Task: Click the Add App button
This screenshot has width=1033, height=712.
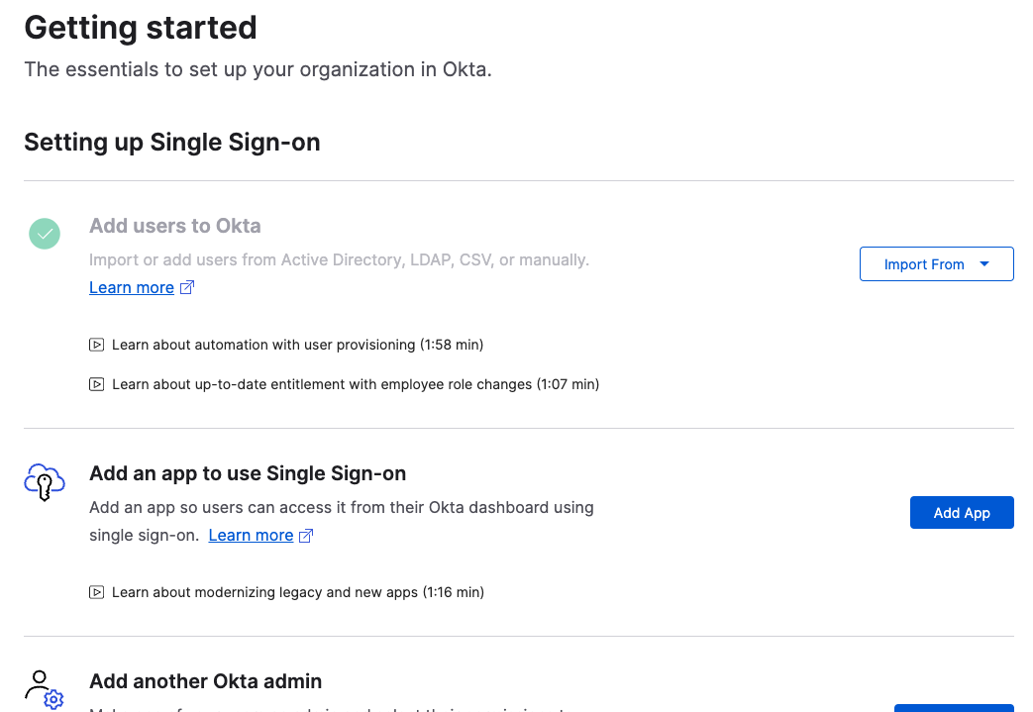Action: point(962,512)
